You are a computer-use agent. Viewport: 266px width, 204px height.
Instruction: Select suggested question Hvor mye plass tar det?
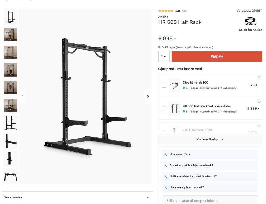tap(210, 187)
